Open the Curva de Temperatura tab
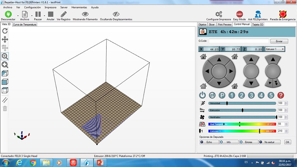Image resolution: width=297 pixels, height=167 pixels. [25, 25]
